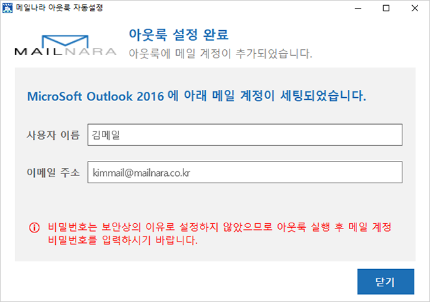The width and height of the screenshot is (430, 302).
Task: Click the red 비밀번호 security notice text
Action: (220, 234)
